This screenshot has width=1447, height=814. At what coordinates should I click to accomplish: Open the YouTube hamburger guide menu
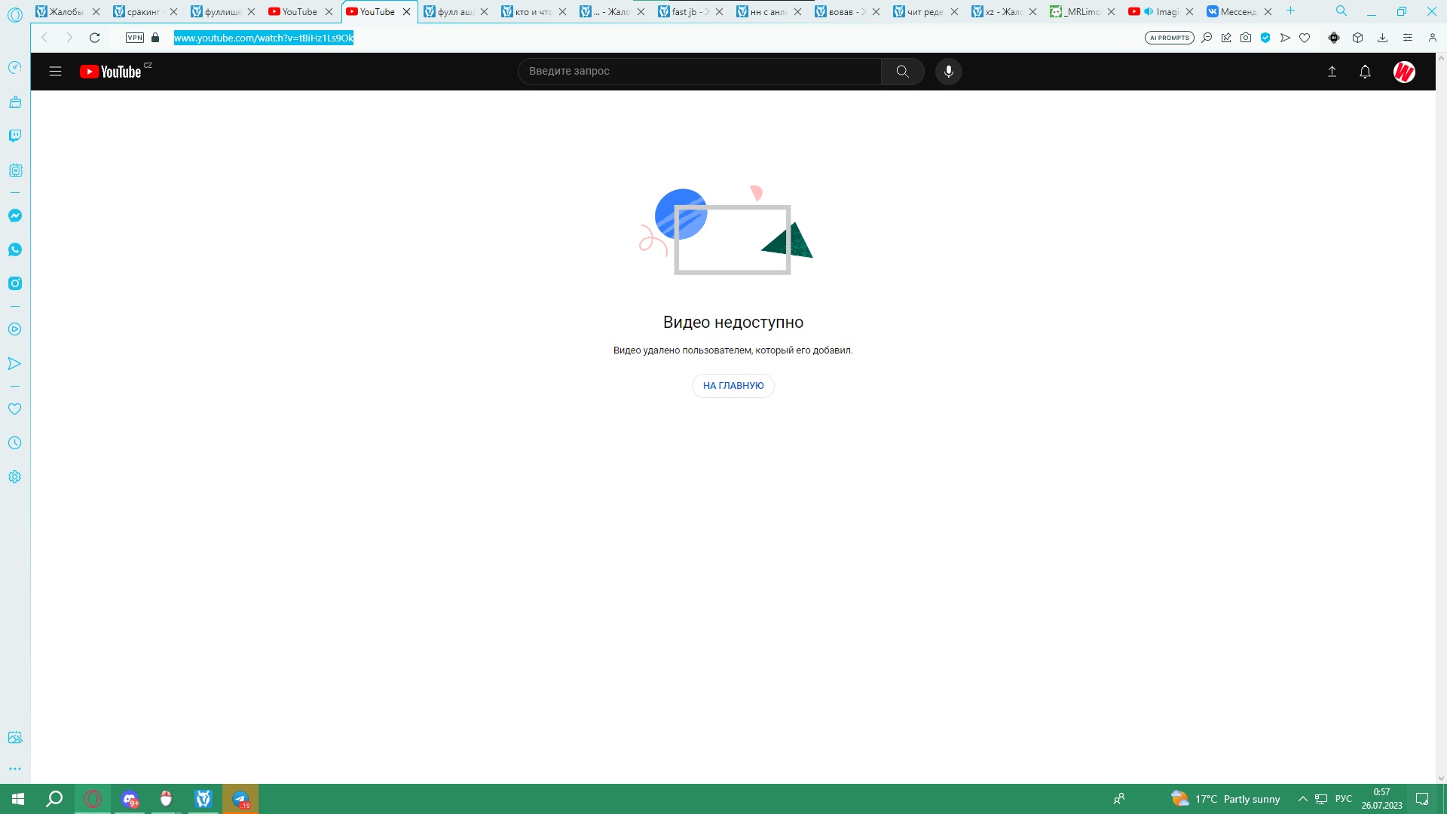click(x=55, y=72)
